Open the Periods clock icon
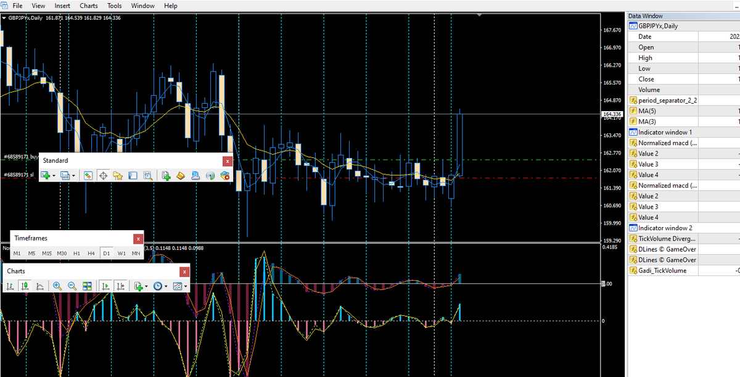Viewport: 740px width, 377px height. [158, 286]
